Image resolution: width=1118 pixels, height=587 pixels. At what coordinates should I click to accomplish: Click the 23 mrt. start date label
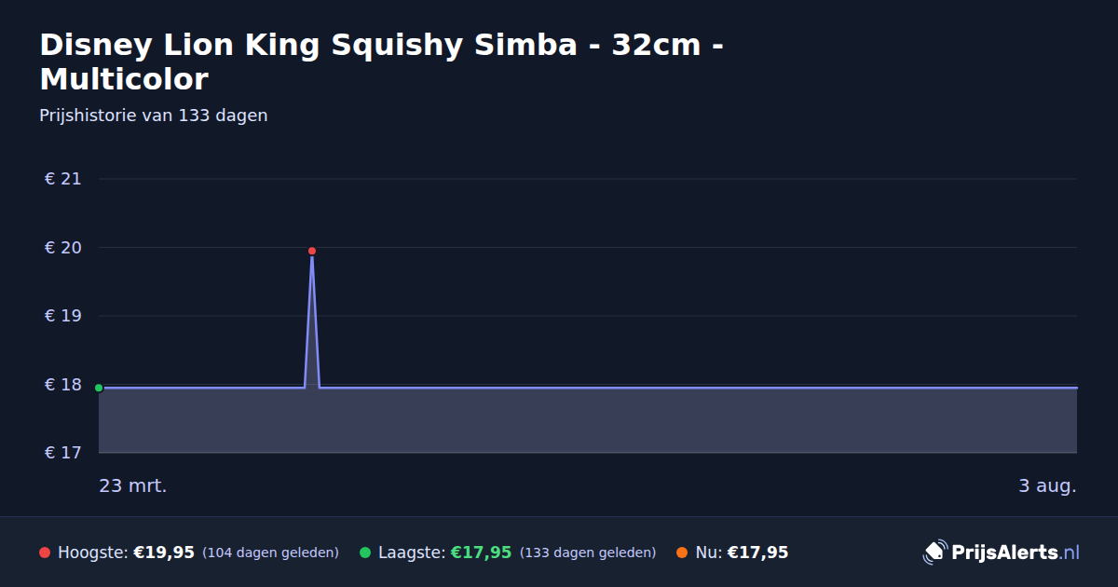click(133, 485)
